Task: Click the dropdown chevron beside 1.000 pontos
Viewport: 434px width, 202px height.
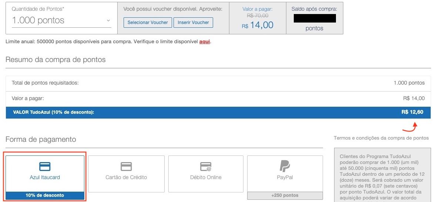Action: point(108,20)
